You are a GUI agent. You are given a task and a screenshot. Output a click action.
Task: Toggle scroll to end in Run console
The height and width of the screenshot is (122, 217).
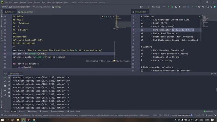[x=9, y=89]
